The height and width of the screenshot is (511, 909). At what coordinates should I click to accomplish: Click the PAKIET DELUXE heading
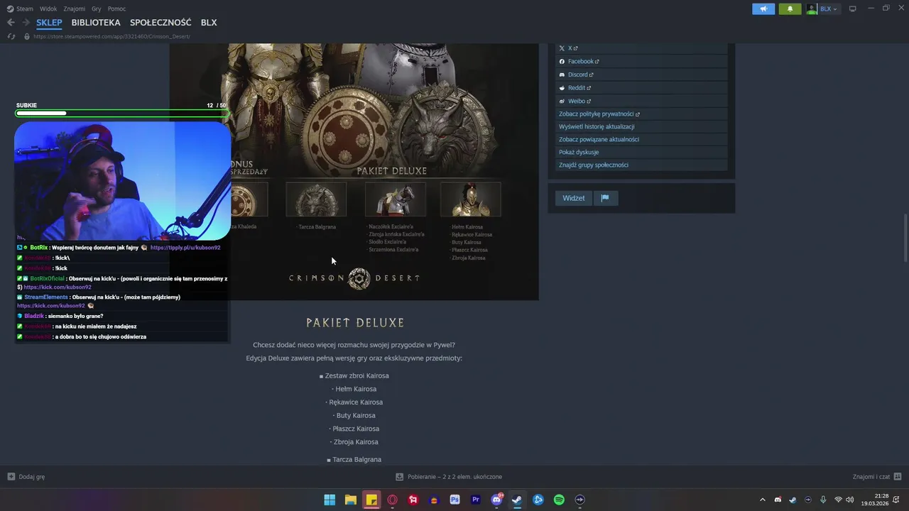tap(355, 323)
